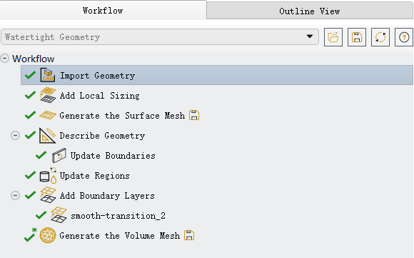Select the Update Boundaries task
The height and width of the screenshot is (258, 414).
(x=113, y=156)
